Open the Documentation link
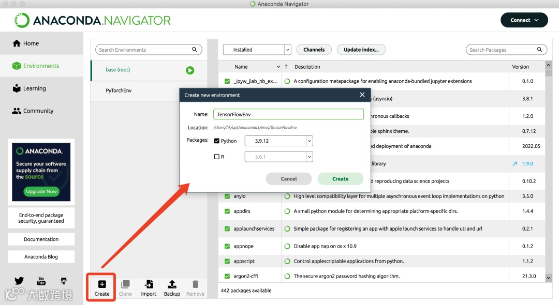Image resolution: width=559 pixels, height=305 pixels. point(41,239)
